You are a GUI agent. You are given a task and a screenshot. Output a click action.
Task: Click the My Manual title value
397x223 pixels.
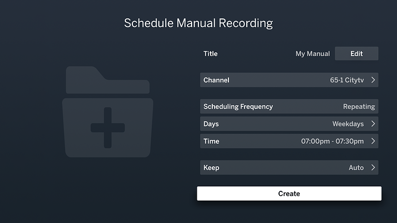pyautogui.click(x=312, y=53)
